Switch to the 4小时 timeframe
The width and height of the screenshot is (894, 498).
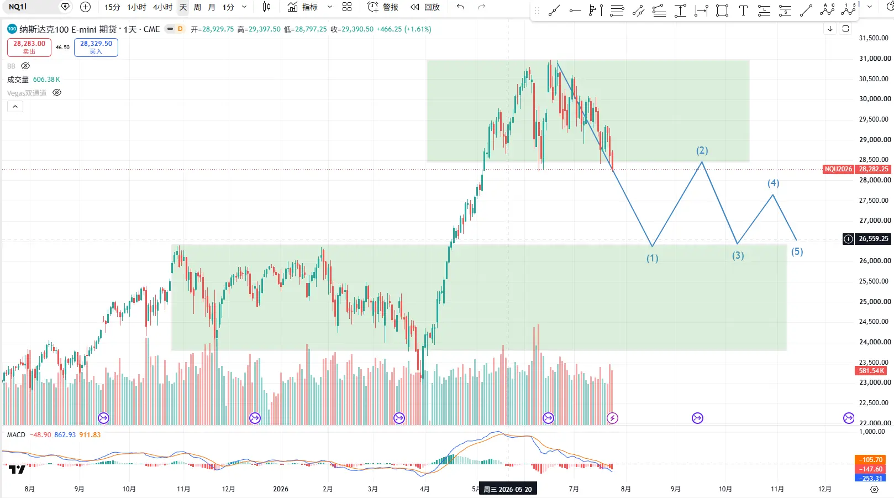162,7
